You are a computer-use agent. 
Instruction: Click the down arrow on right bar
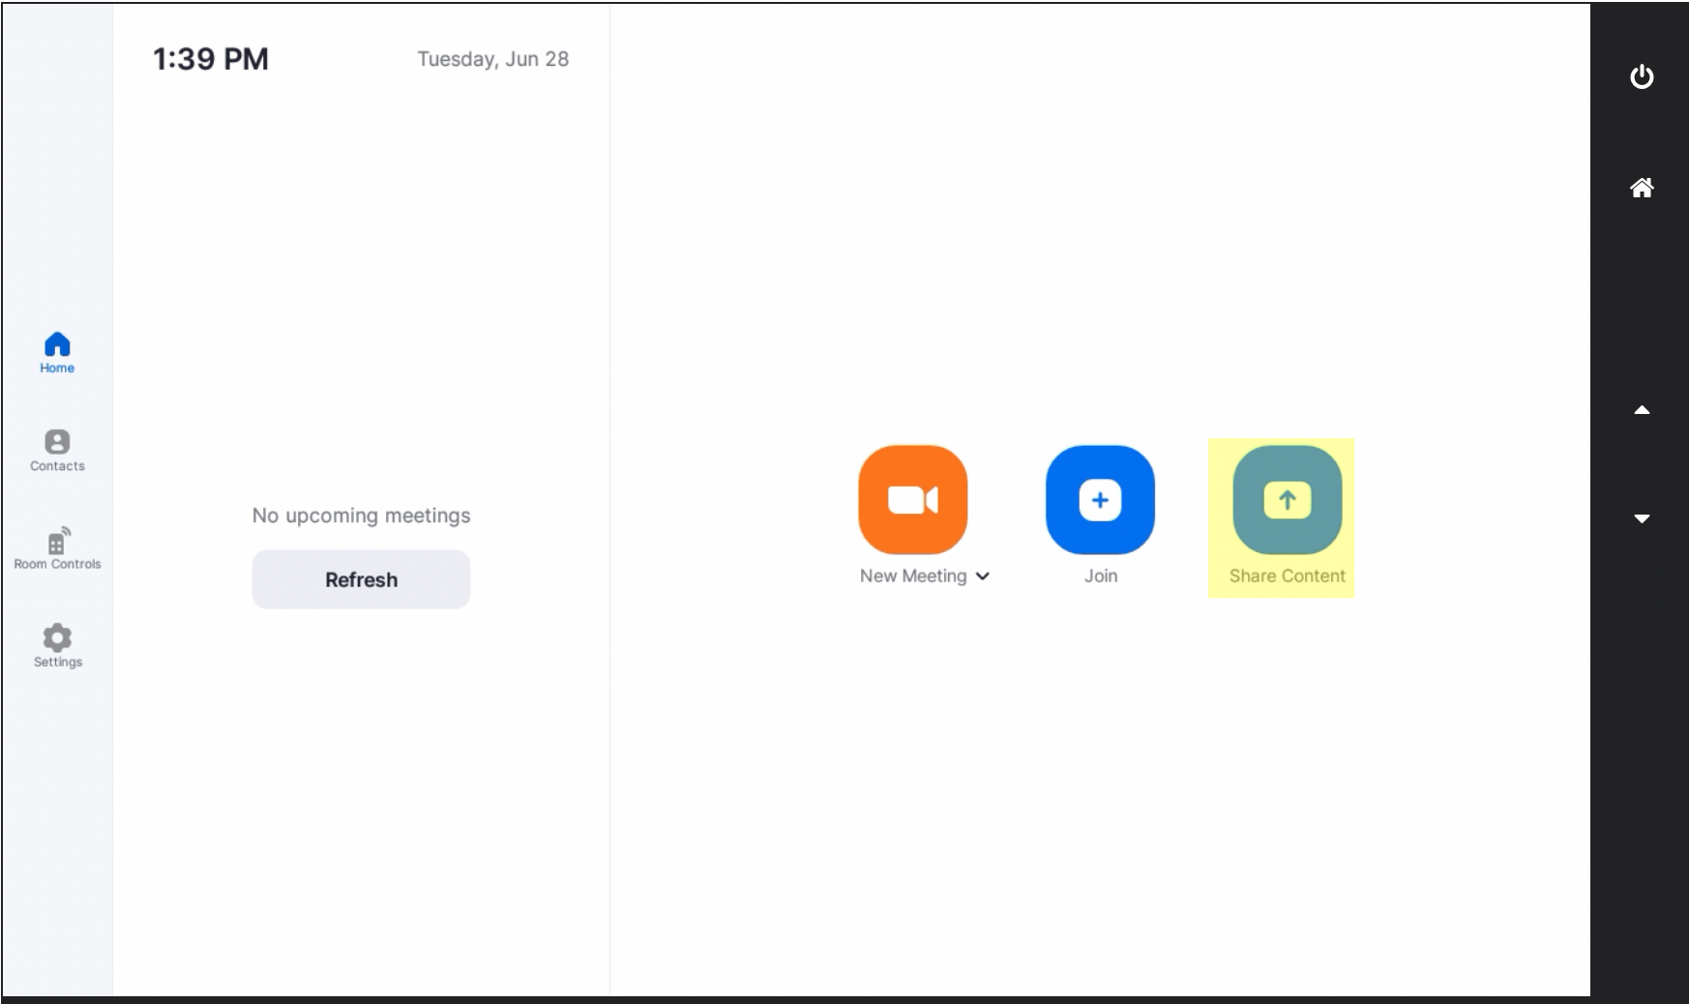tap(1642, 518)
